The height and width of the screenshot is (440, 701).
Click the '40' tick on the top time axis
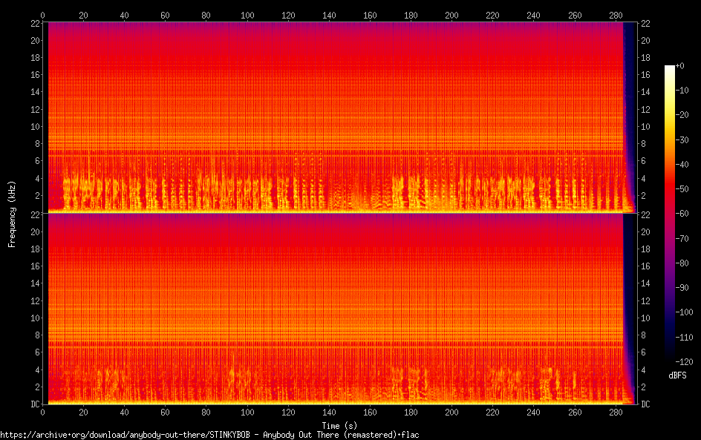pos(124,15)
